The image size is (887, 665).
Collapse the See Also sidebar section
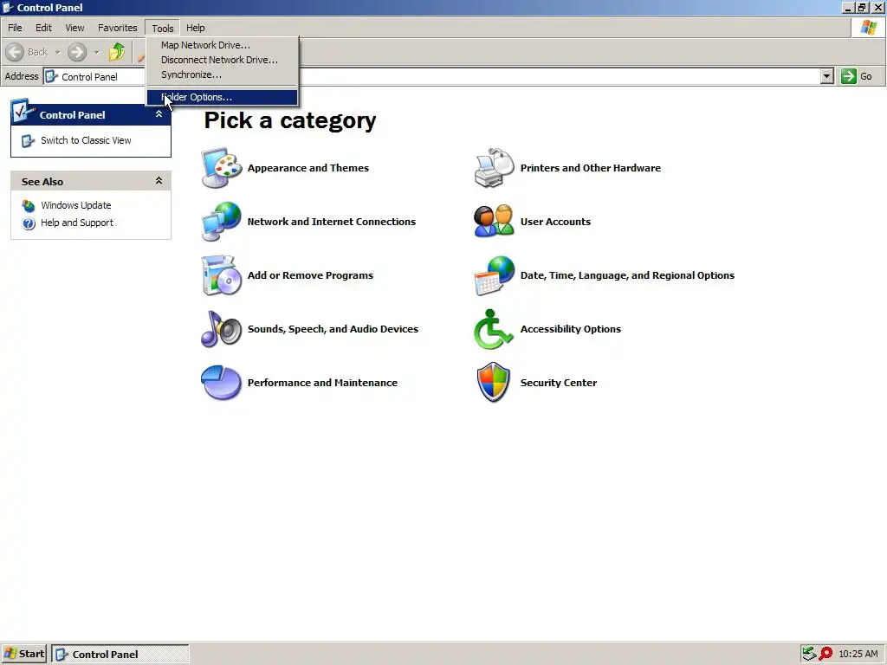click(x=159, y=181)
